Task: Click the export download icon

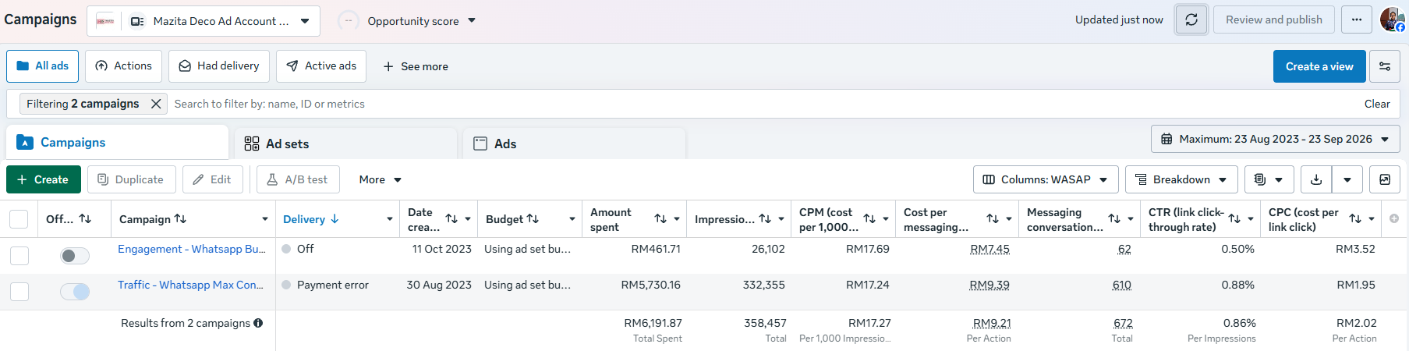Action: pyautogui.click(x=1316, y=179)
